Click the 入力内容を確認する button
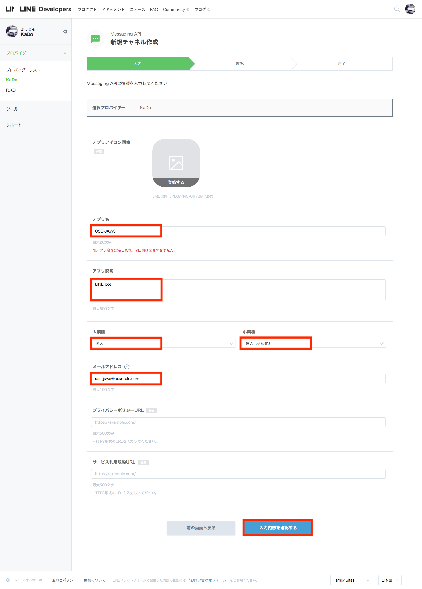This screenshot has width=422, height=589. pos(278,528)
